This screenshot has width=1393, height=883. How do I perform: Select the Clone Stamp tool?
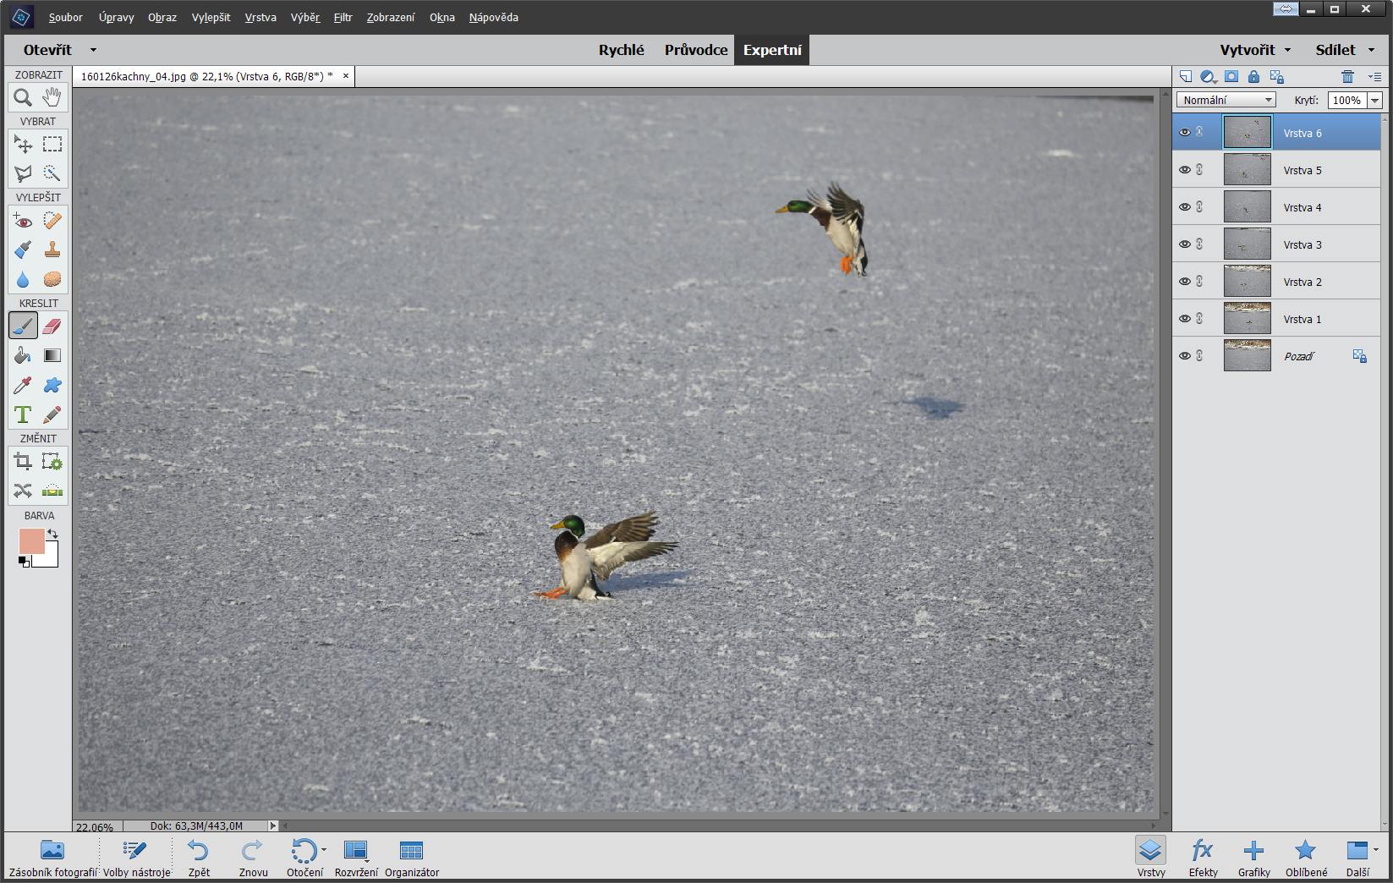[x=52, y=250]
